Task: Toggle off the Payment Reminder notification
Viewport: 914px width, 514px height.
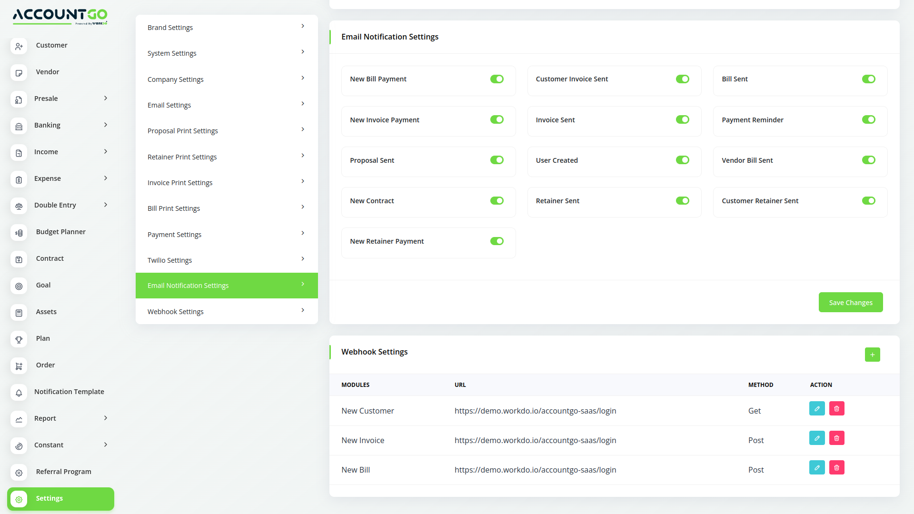Action: point(868,119)
